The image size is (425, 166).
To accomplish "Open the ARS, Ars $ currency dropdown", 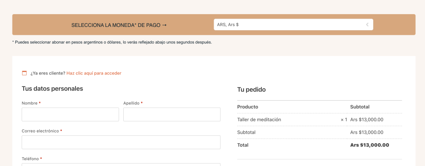I will tap(291, 25).
